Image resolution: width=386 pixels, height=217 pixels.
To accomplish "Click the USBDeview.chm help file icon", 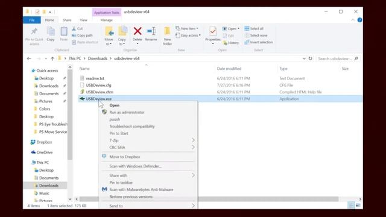I will (x=82, y=92).
